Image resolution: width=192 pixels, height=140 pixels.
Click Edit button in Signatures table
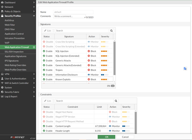[47, 31]
